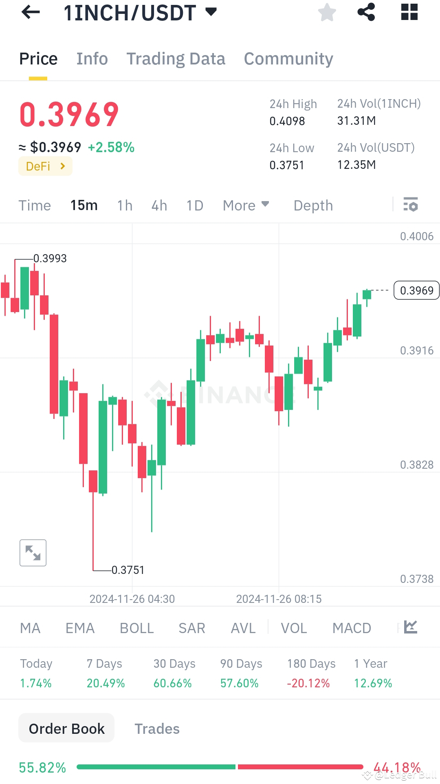Tap the buy/sell ratio bar
The height and width of the screenshot is (784, 440).
coord(220,767)
